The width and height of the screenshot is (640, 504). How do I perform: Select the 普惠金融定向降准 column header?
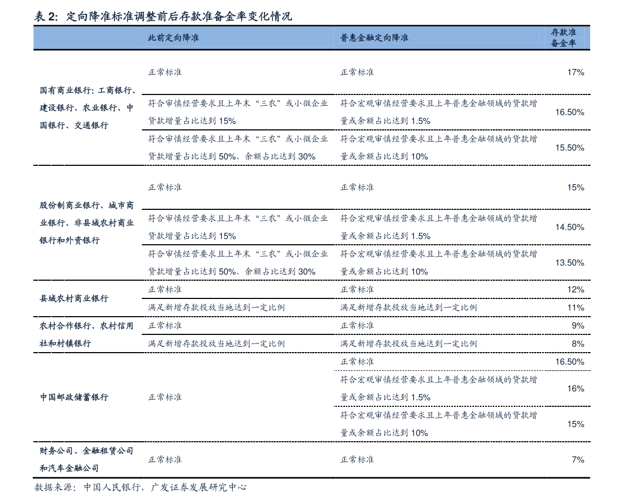pos(374,38)
